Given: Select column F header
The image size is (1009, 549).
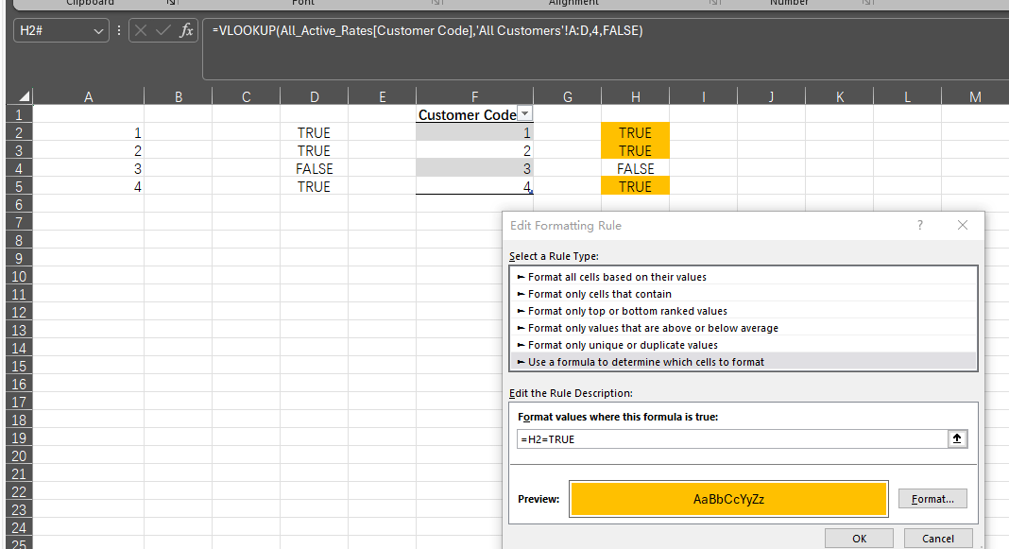Looking at the screenshot, I should pyautogui.click(x=474, y=96).
